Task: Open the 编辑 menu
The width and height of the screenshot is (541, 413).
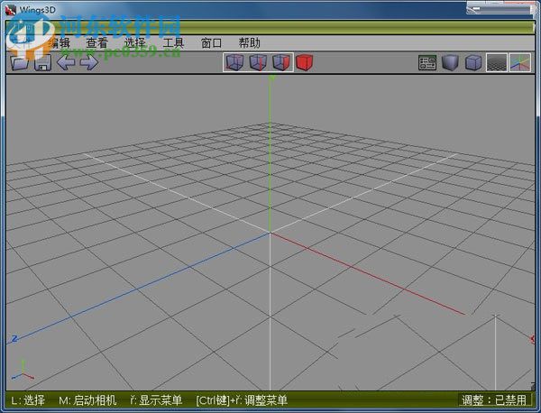Action: click(60, 43)
